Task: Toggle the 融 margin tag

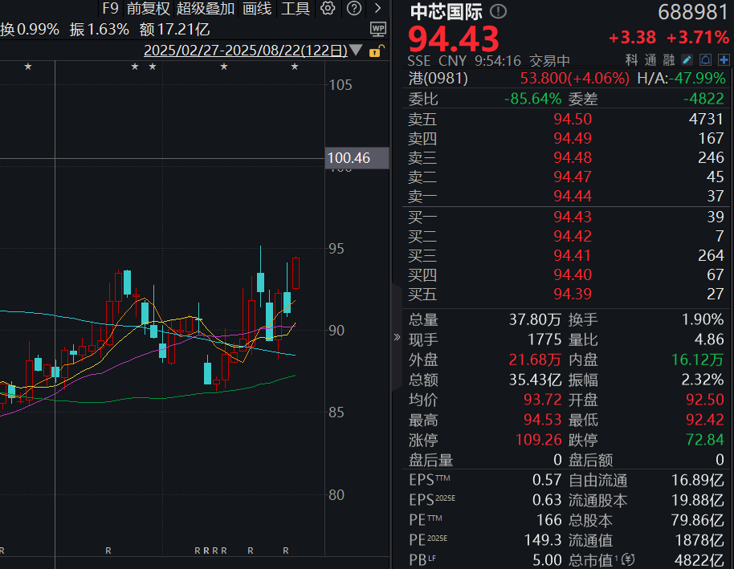Action: 668,60
